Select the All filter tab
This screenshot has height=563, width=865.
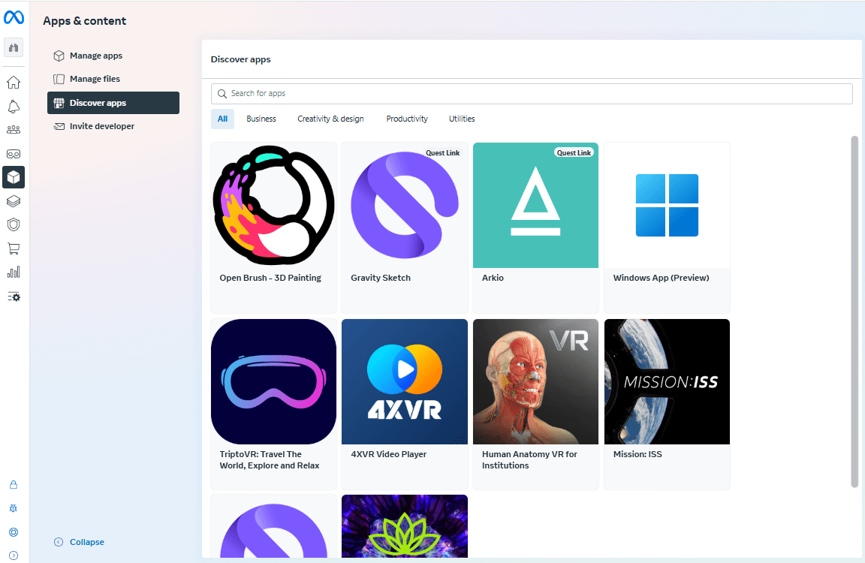click(222, 119)
